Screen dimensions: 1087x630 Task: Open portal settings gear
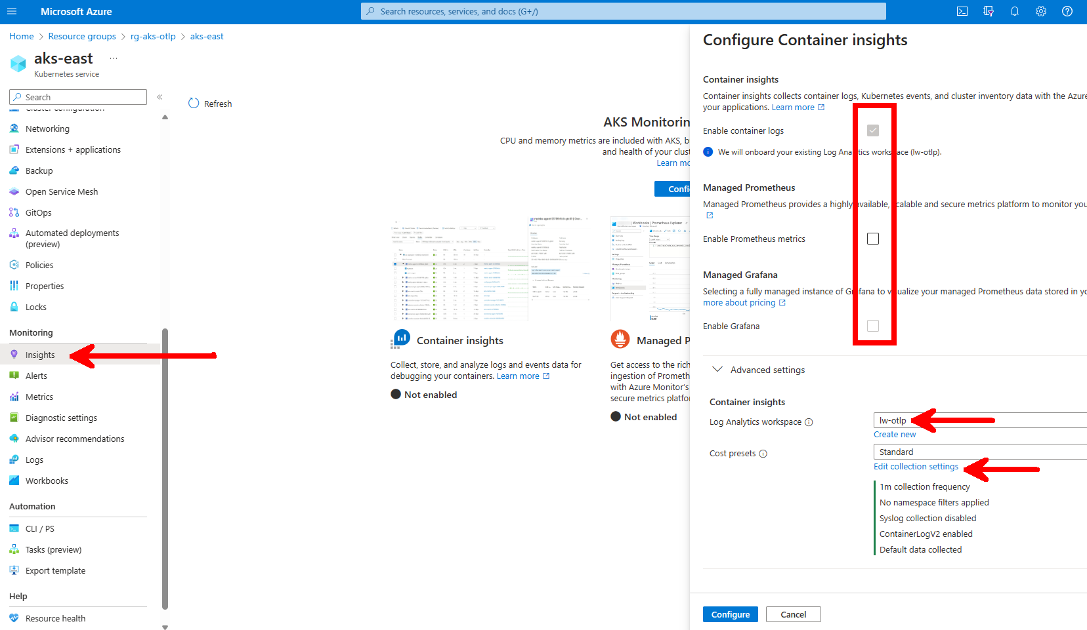click(1041, 11)
